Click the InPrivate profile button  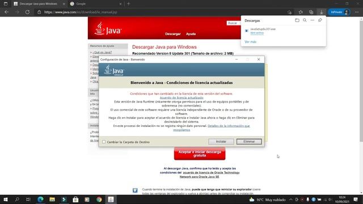339,12
